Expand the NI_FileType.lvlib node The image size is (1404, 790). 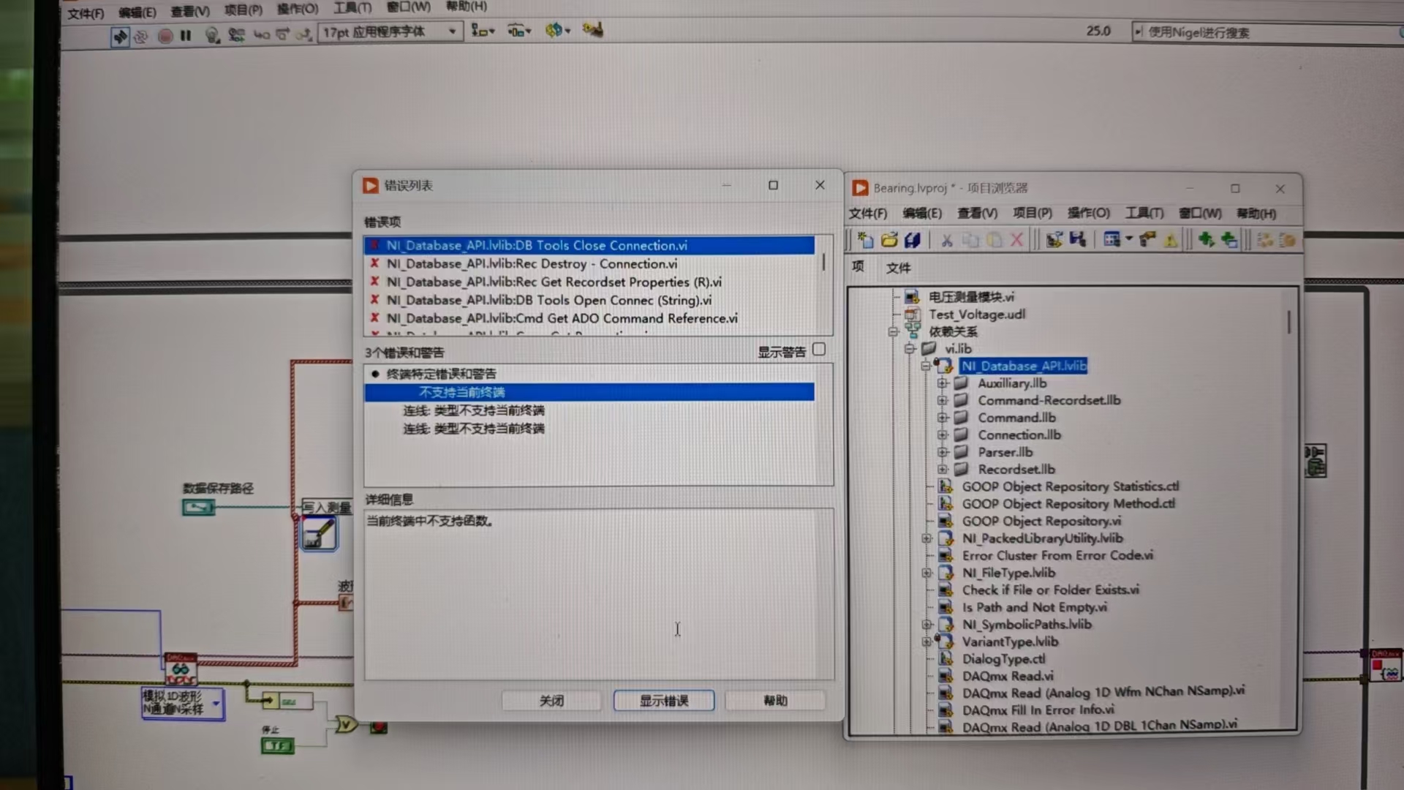point(926,573)
